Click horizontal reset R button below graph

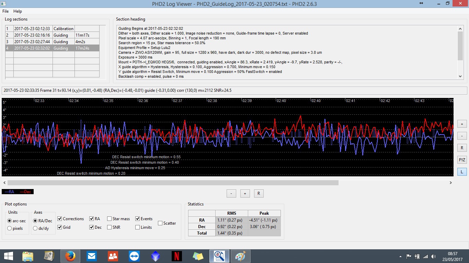pyautogui.click(x=259, y=193)
